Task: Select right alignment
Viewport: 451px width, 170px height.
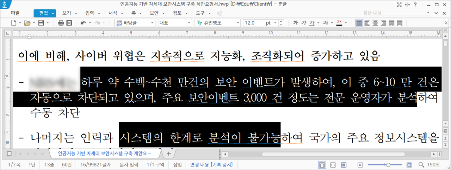Action: click(383, 23)
